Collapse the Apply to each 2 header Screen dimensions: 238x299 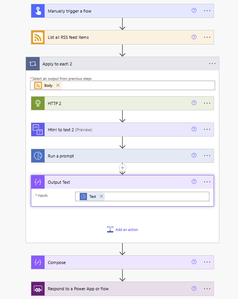pyautogui.click(x=122, y=64)
